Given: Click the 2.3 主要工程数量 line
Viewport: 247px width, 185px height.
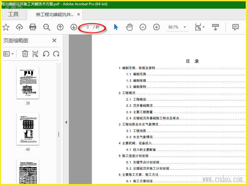Looking at the screenshot, I should (186, 112).
